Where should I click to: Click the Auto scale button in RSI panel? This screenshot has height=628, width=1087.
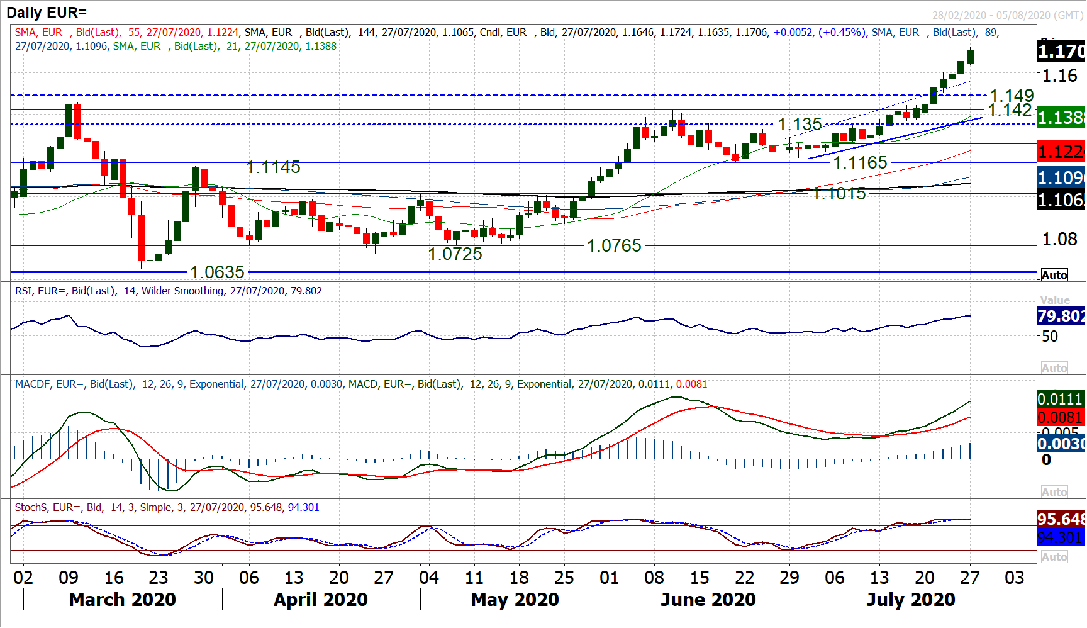coord(1054,368)
